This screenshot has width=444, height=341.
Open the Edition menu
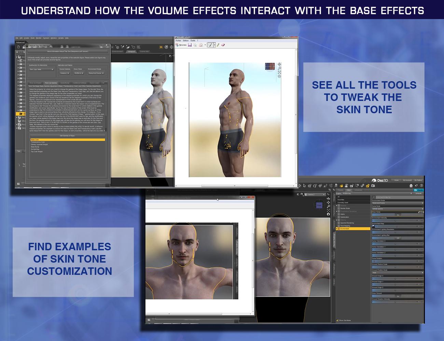(x=186, y=40)
